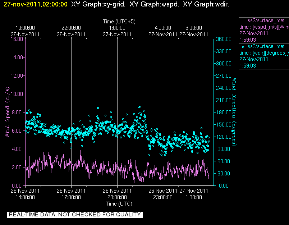Select the right axis value 150.00
The image size is (289, 225).
[224, 124]
